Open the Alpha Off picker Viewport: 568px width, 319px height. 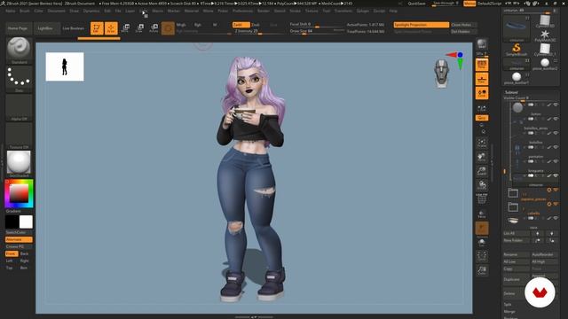point(19,107)
